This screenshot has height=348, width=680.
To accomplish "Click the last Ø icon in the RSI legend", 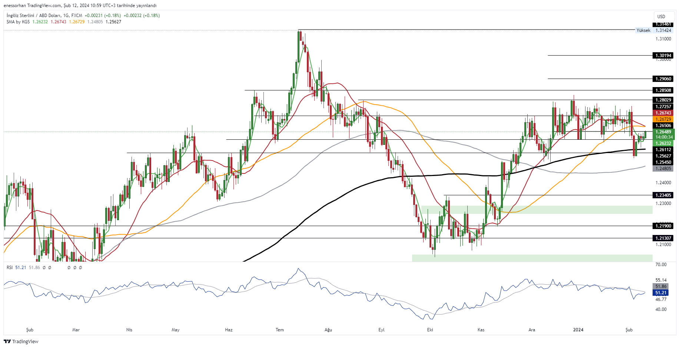I will click(x=80, y=267).
